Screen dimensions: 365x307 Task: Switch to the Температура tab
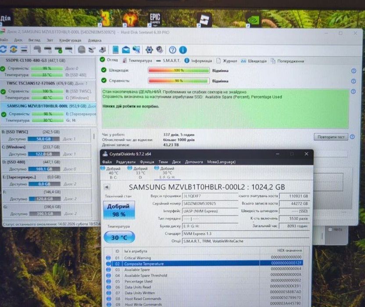click(137, 61)
